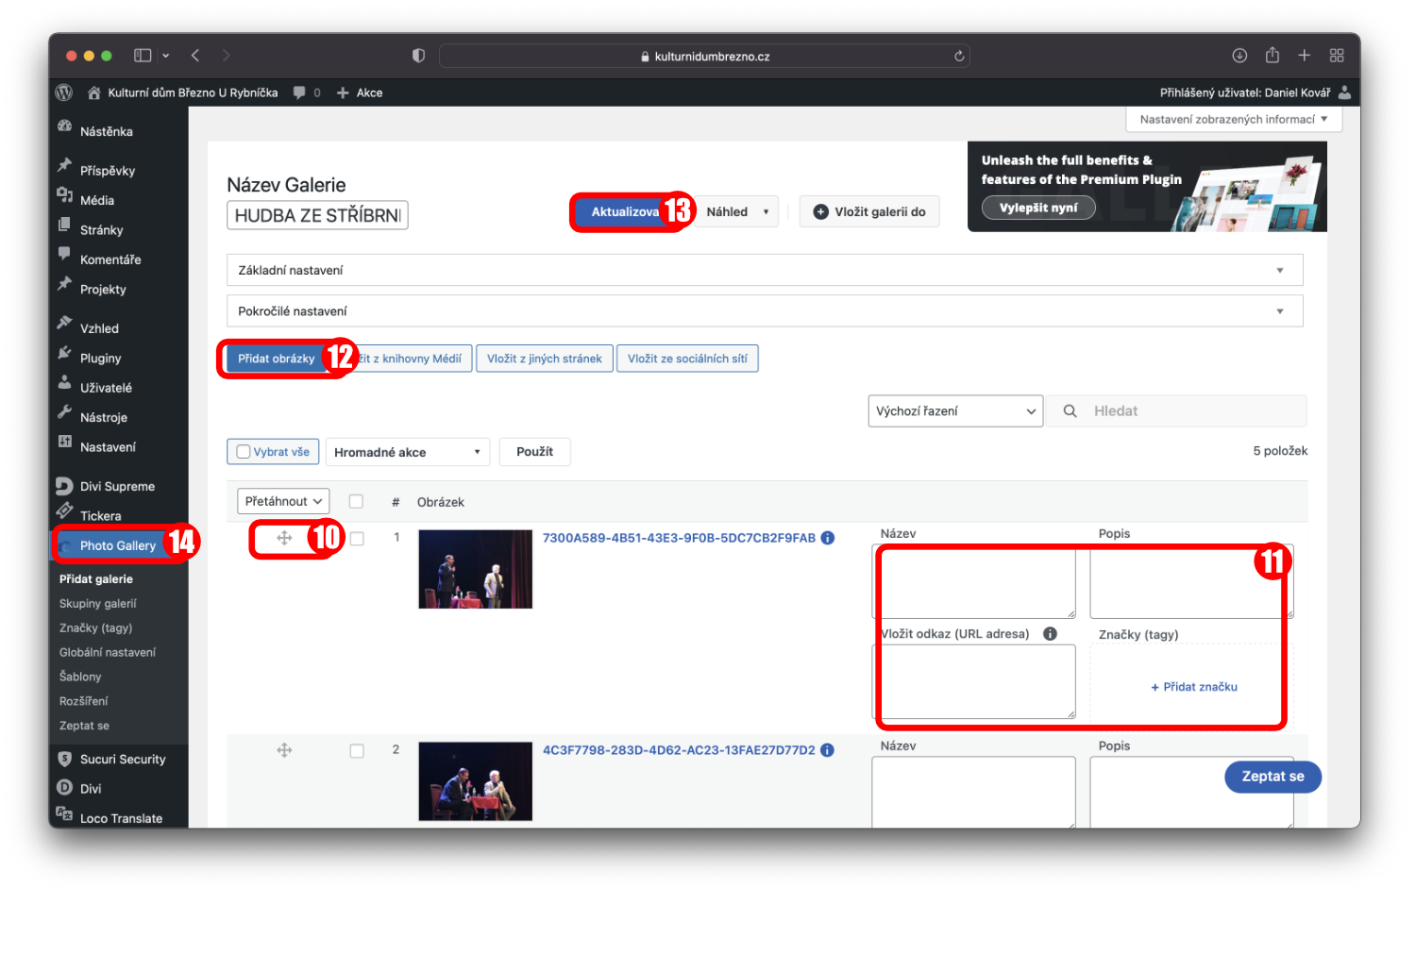Tick the checkbox for image row 2

pos(357,751)
